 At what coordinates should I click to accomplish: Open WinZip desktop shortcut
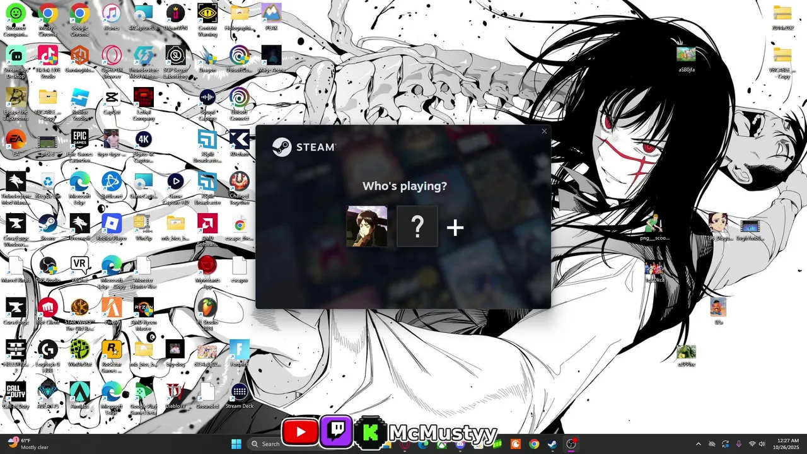click(x=144, y=228)
